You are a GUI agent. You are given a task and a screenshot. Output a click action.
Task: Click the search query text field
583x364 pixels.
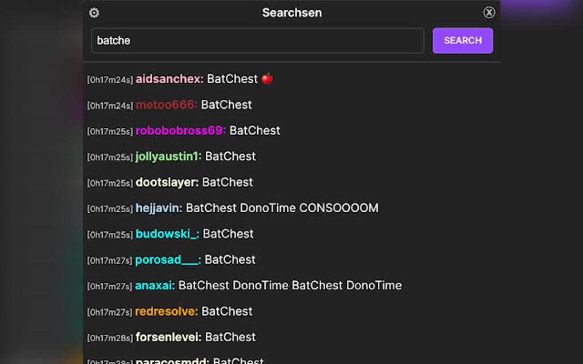[257, 41]
